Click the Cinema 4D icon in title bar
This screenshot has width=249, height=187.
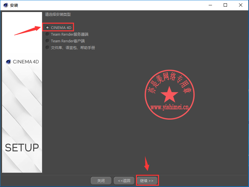click(6, 5)
